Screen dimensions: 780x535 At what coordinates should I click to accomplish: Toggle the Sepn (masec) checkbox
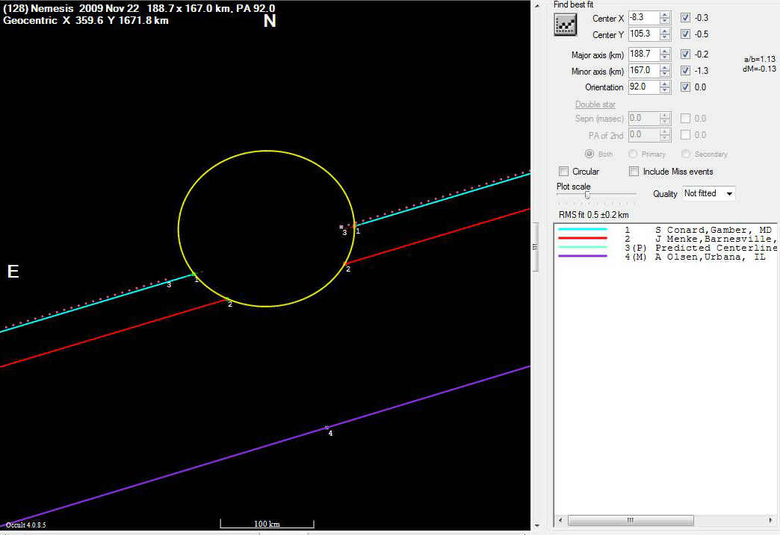point(685,118)
